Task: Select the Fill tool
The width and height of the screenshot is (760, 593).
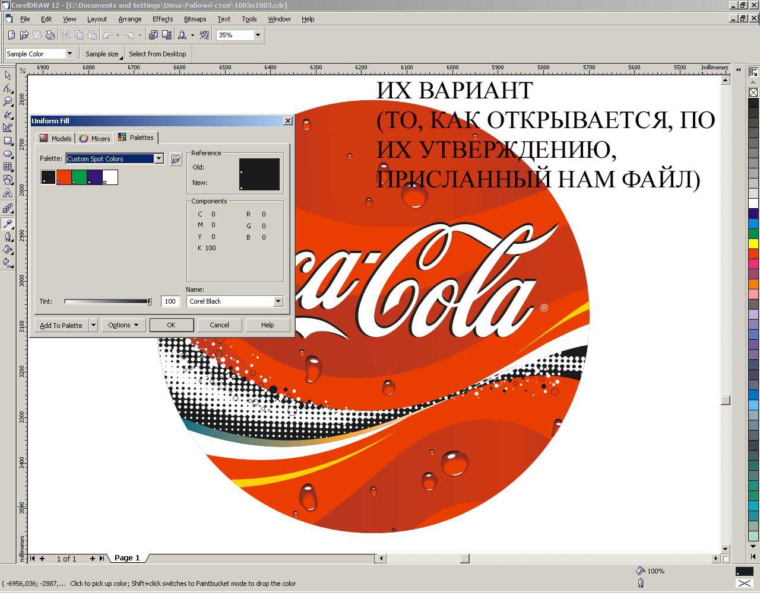Action: tap(8, 250)
